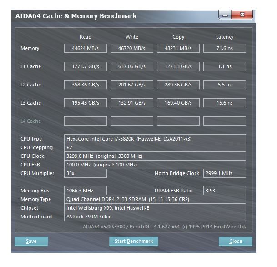Select Memory Read value 44624 MB/s
The image size is (277, 267).
point(86,48)
